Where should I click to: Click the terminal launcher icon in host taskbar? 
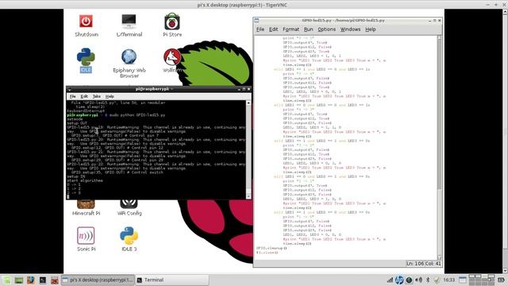click(42, 280)
